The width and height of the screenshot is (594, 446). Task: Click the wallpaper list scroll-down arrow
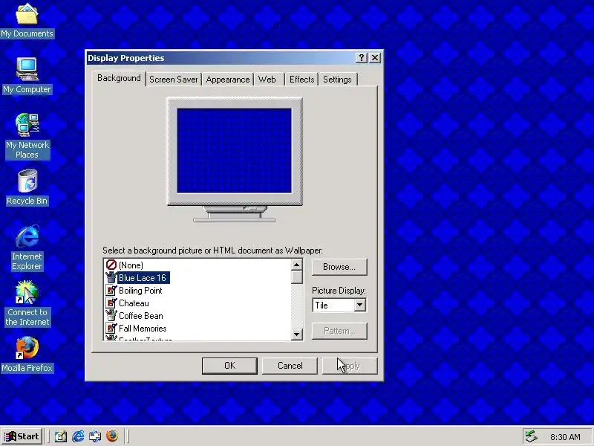coord(297,334)
